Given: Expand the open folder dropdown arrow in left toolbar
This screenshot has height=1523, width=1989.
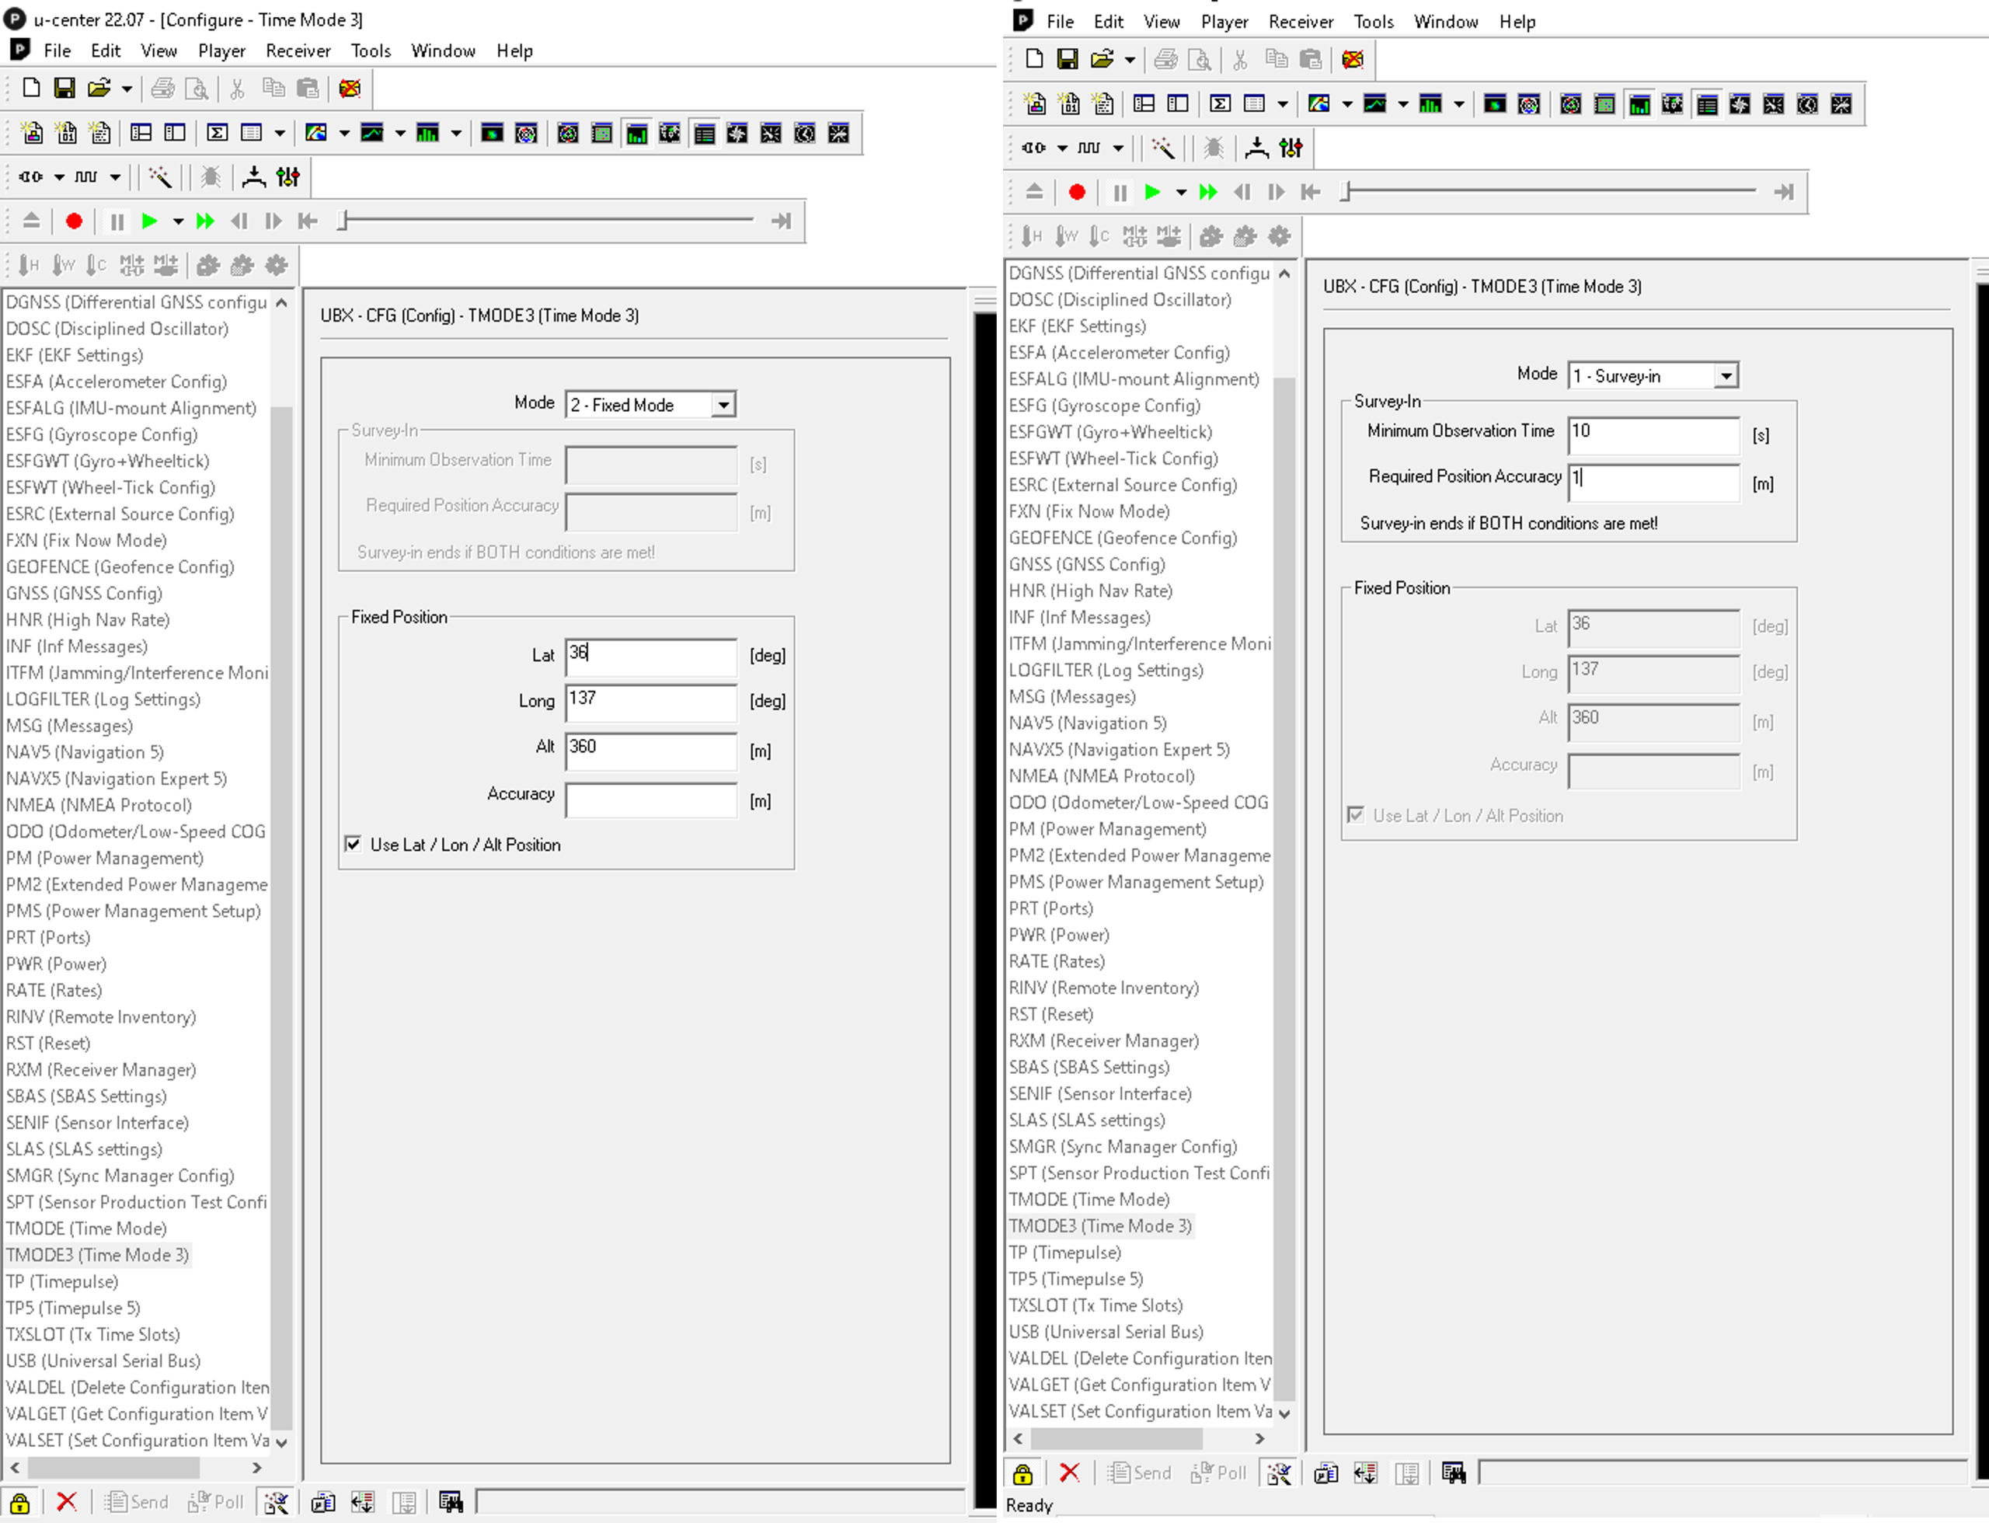Looking at the screenshot, I should coord(127,89).
